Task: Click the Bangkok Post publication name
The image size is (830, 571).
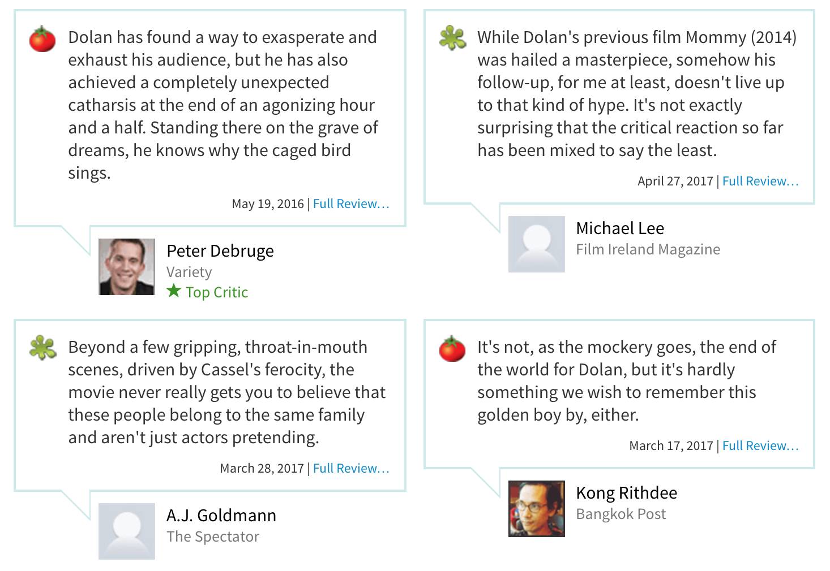Action: click(621, 514)
